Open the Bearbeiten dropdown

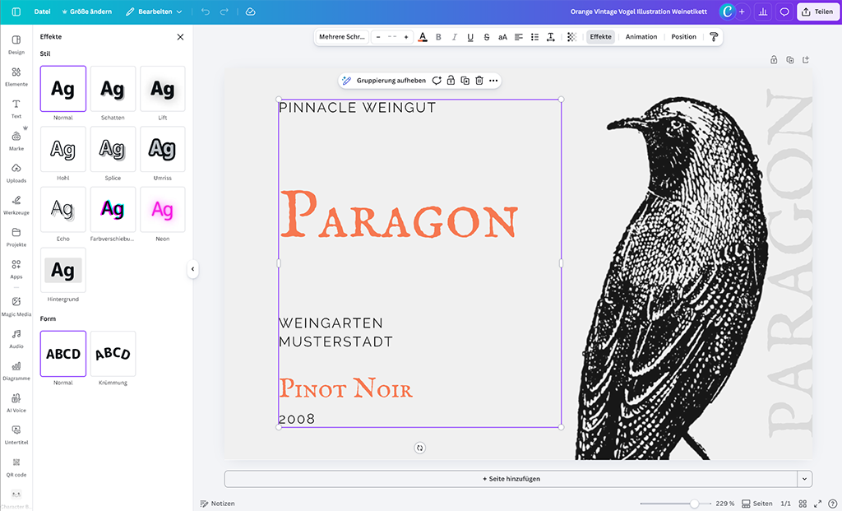(x=154, y=12)
